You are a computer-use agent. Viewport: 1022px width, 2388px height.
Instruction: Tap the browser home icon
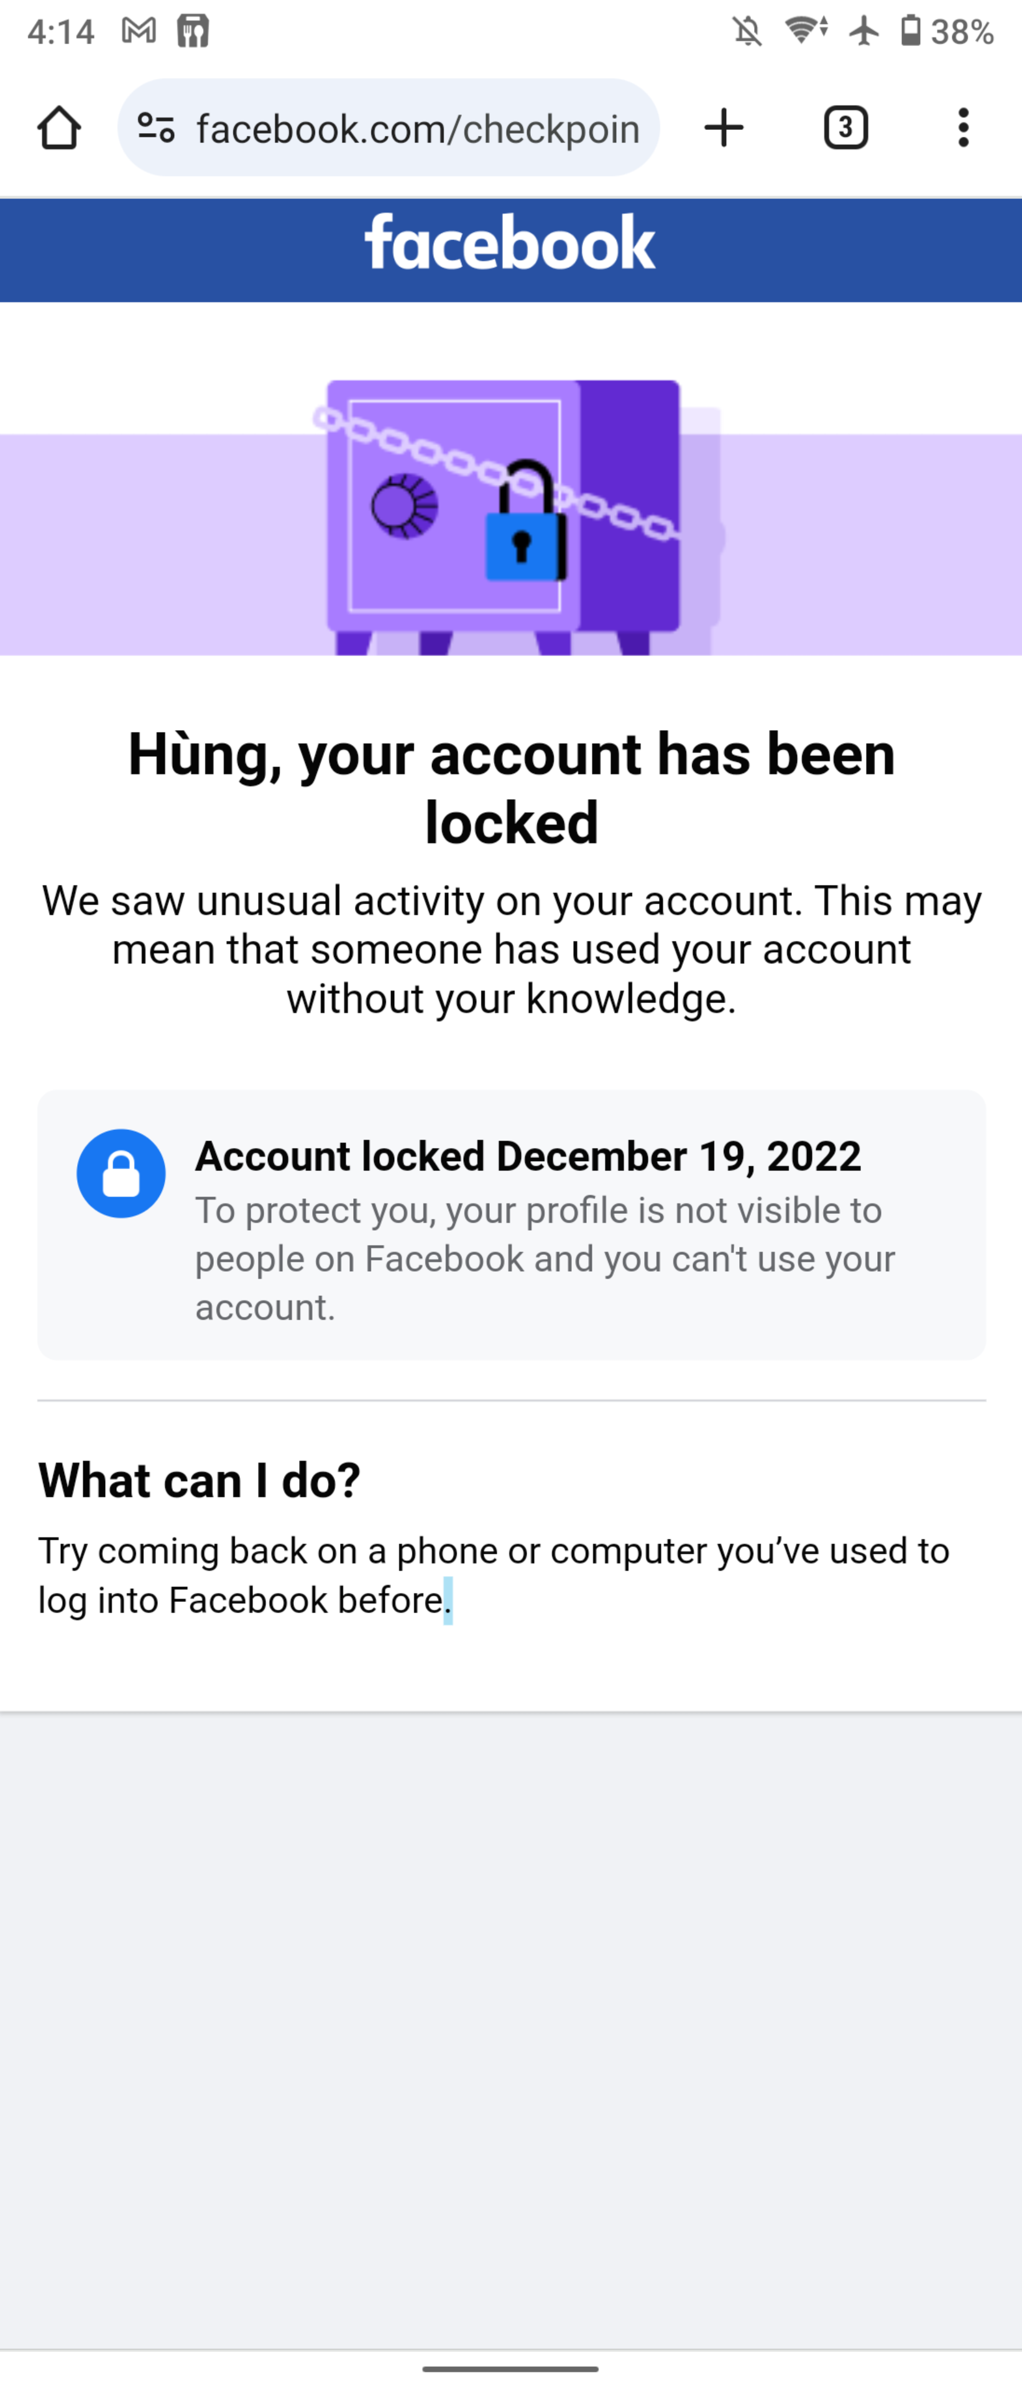pos(59,128)
